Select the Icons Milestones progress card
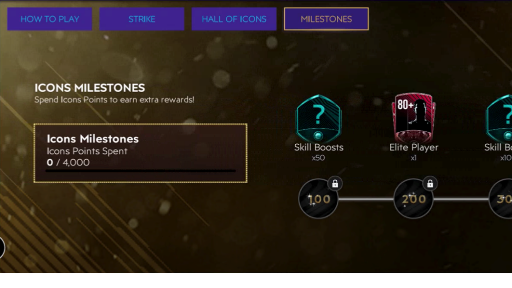The image size is (512, 288). click(x=141, y=153)
